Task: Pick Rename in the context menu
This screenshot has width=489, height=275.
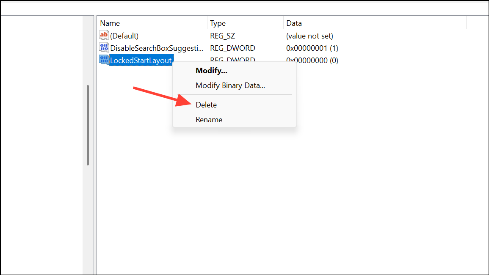Action: [209, 120]
